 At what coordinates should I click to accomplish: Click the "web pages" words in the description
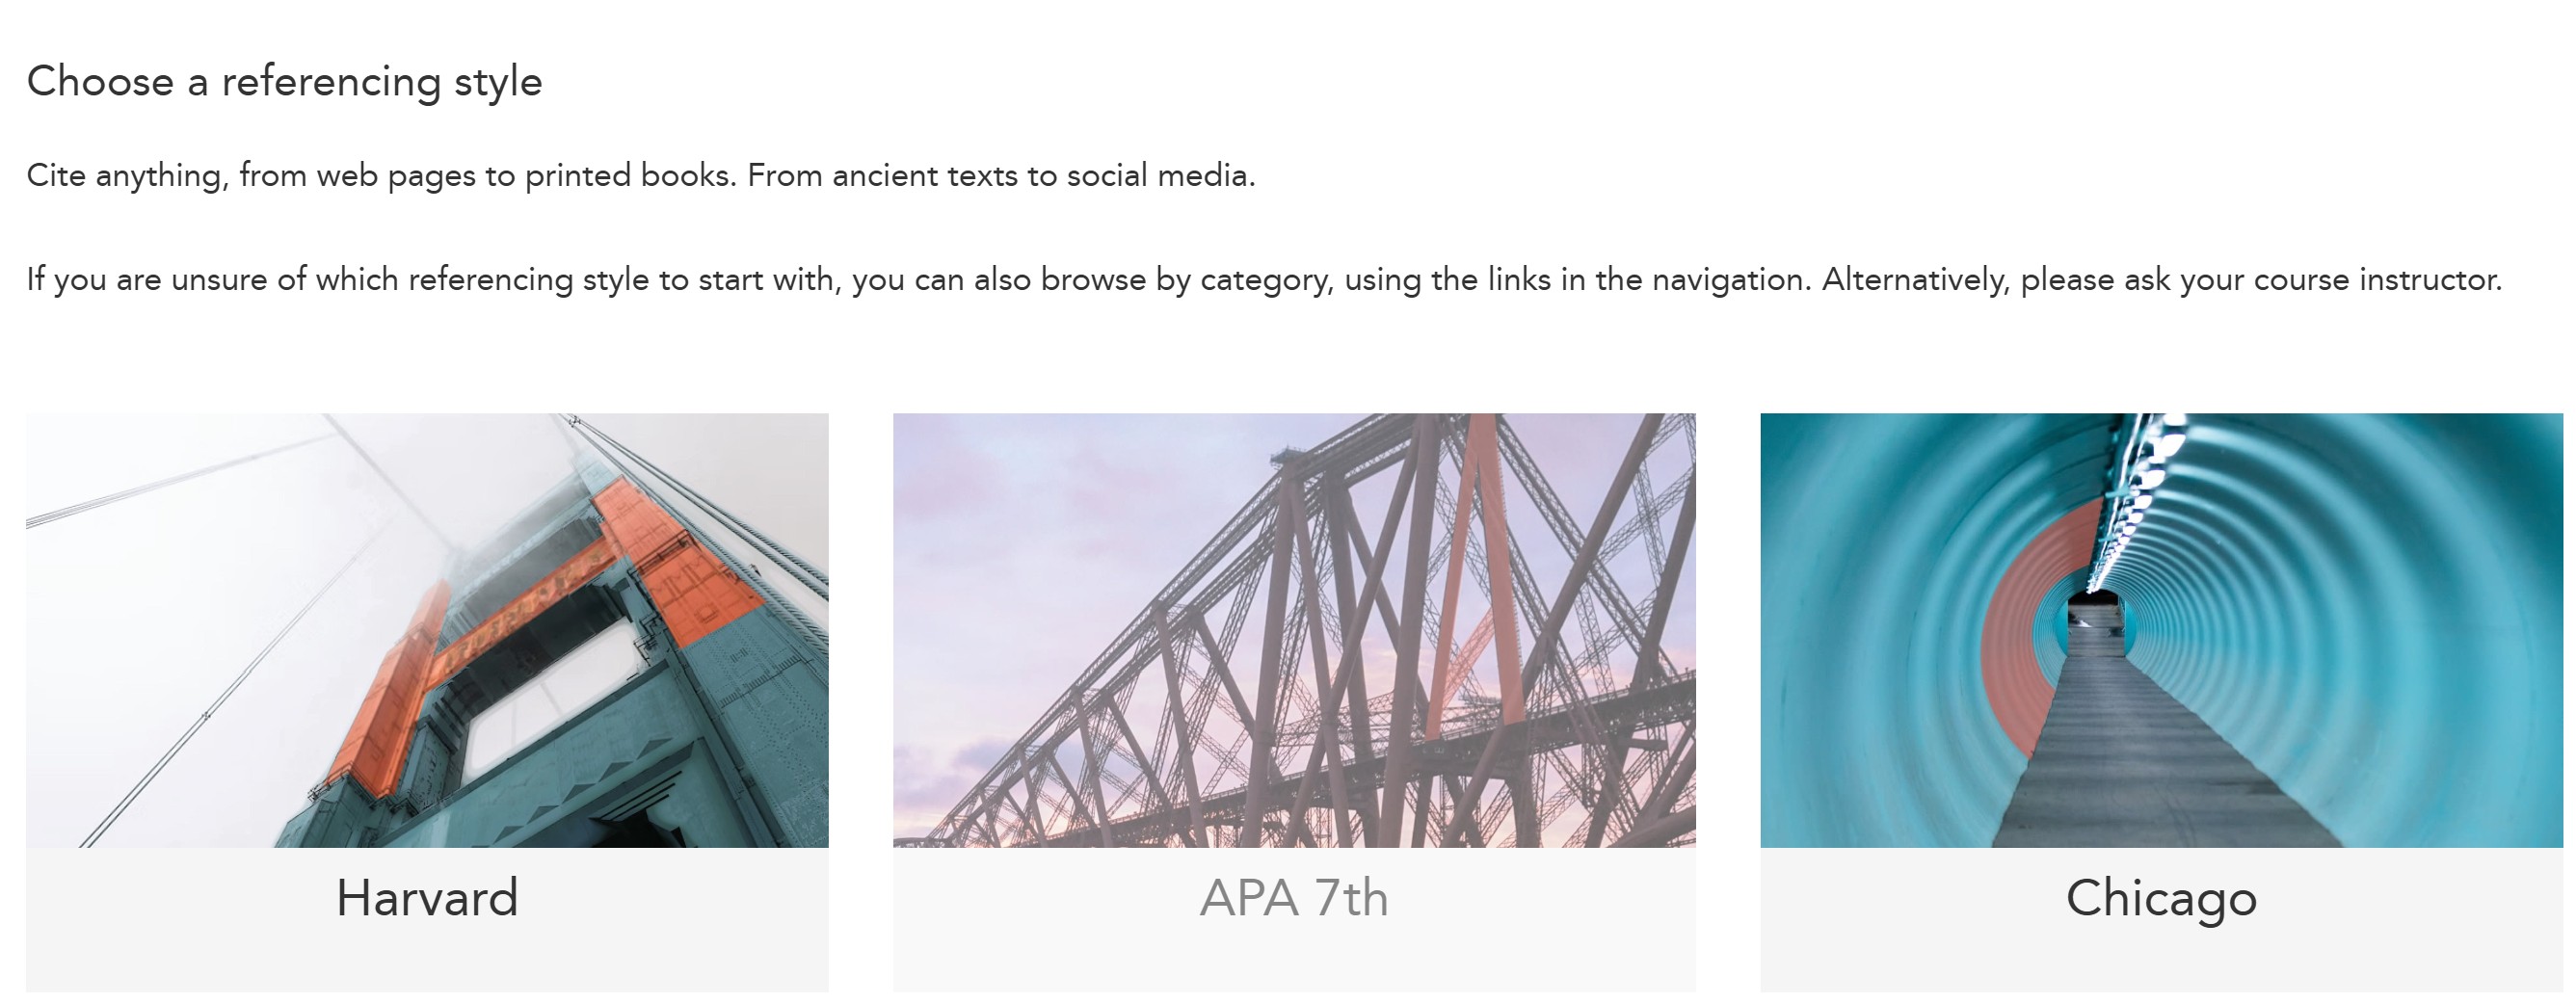[396, 177]
